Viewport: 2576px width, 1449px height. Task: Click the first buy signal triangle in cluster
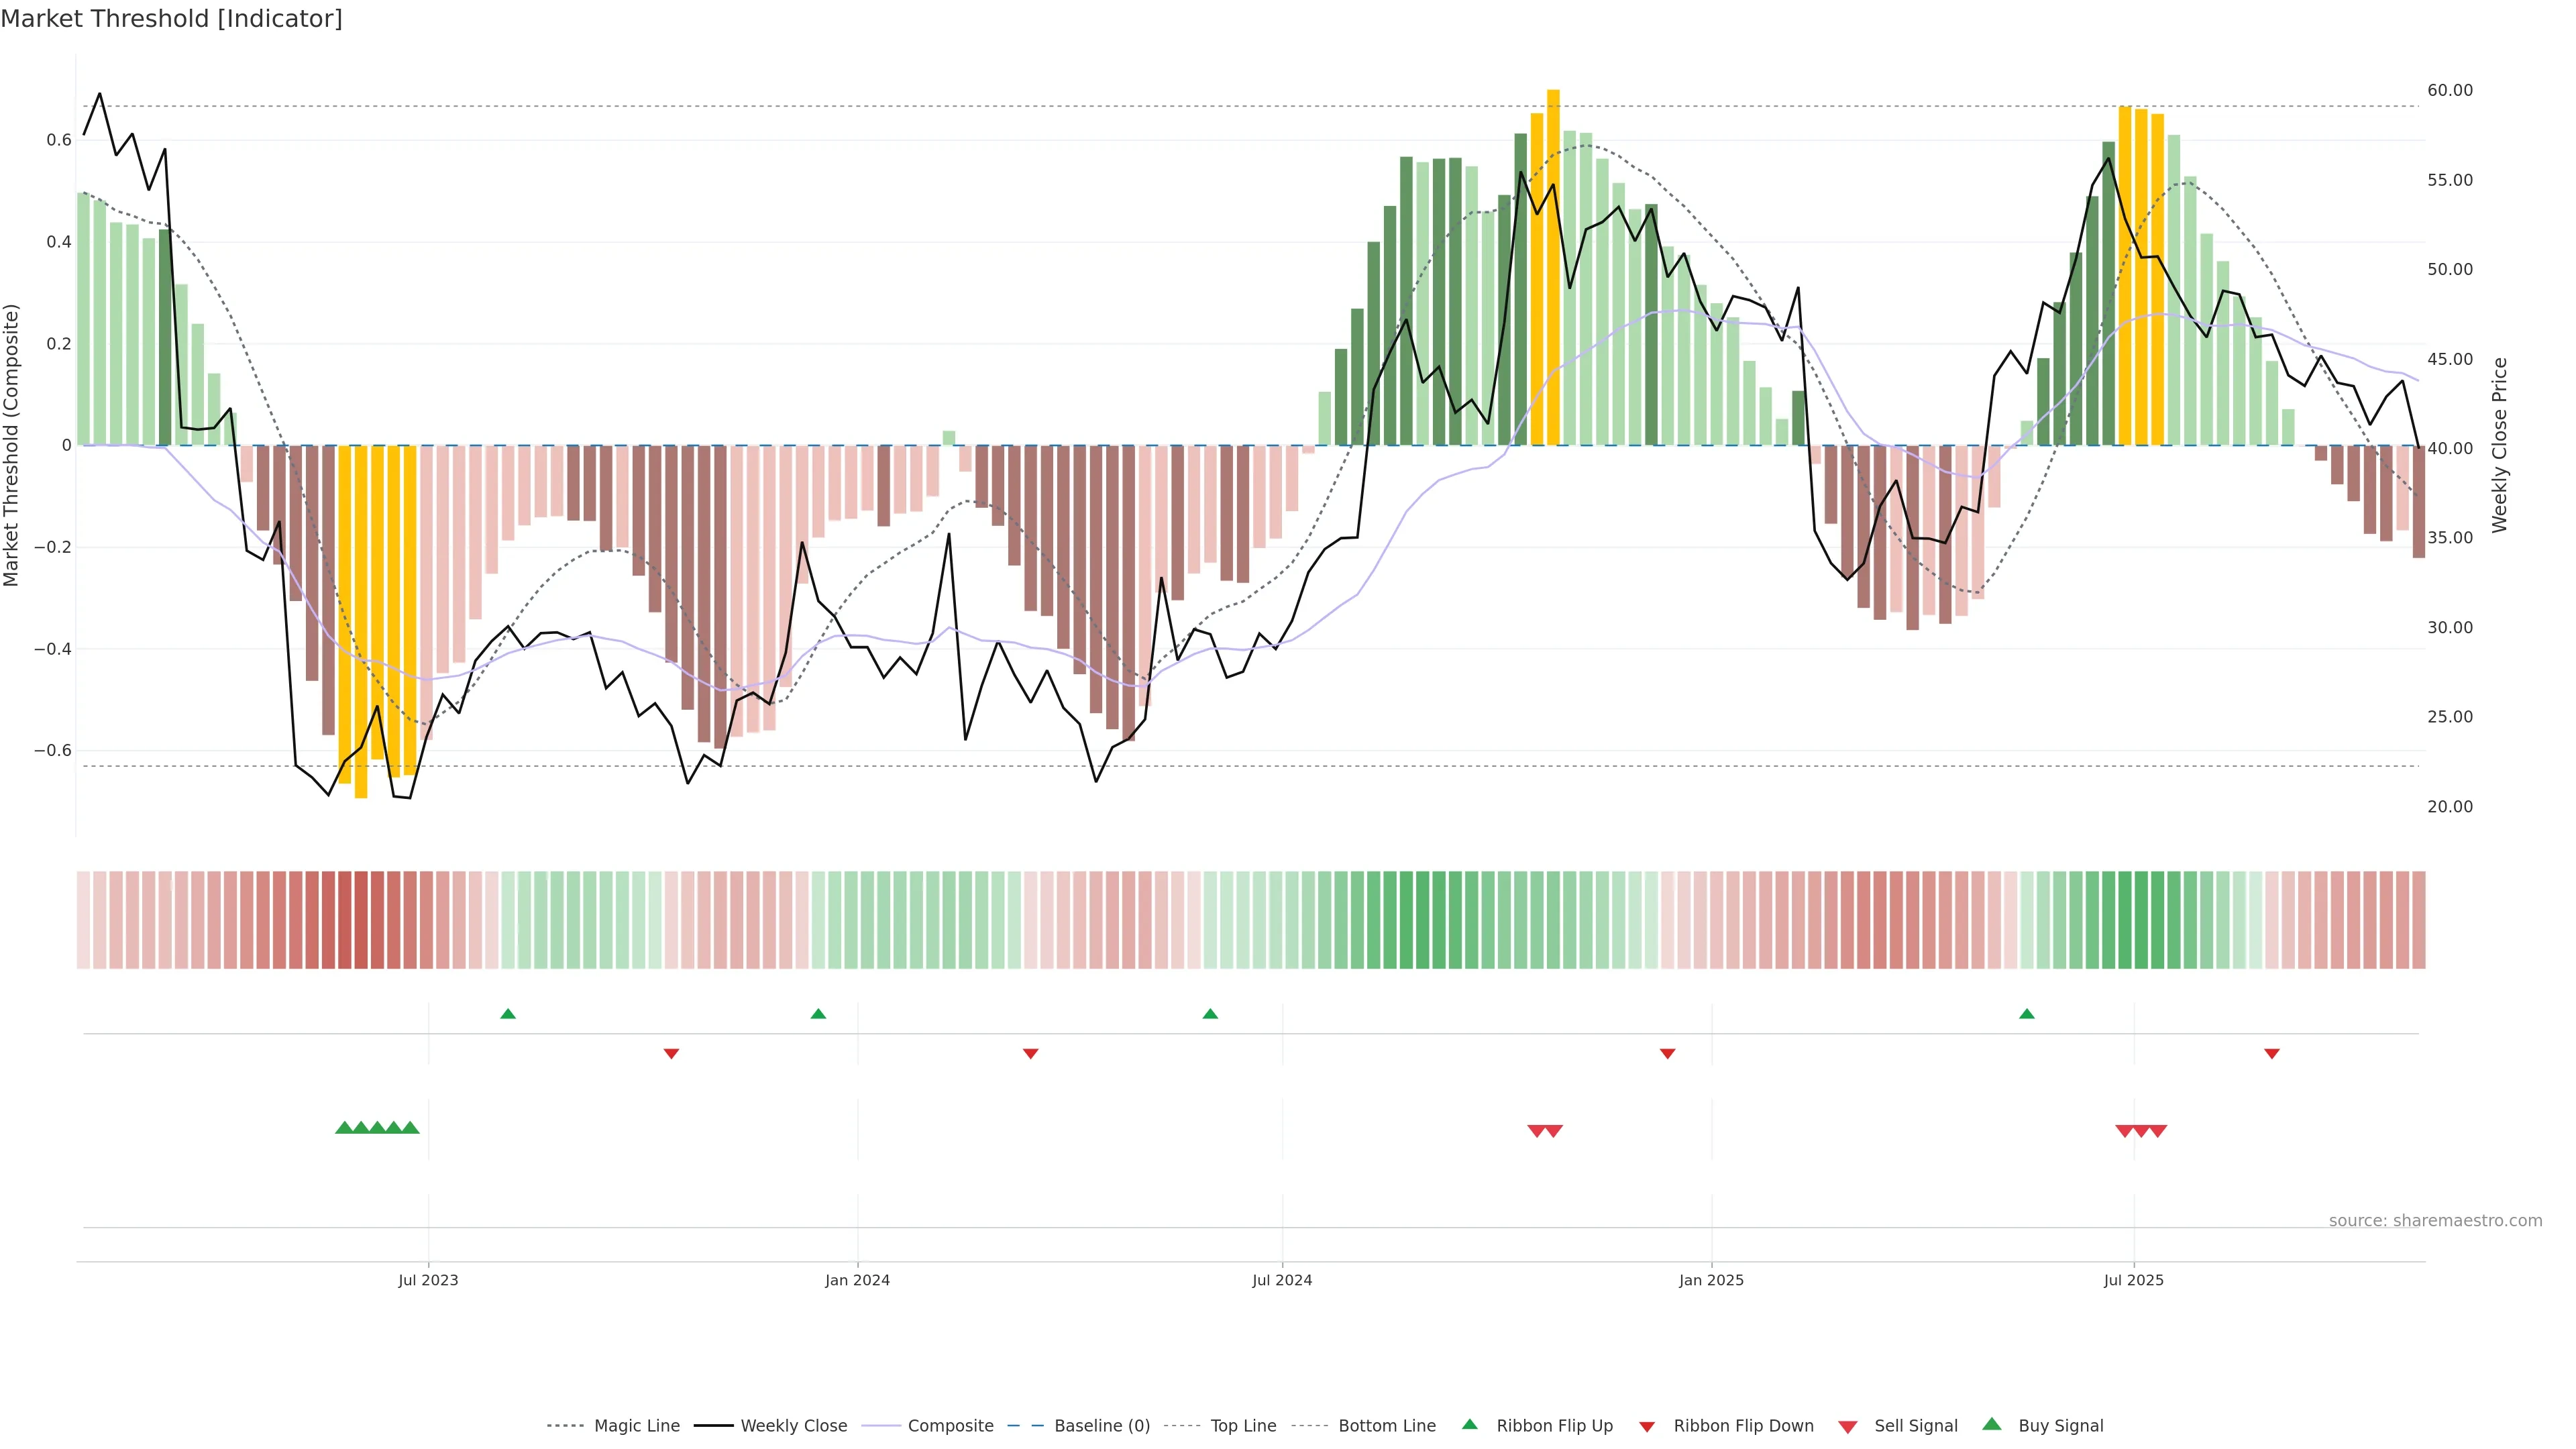click(x=344, y=1128)
